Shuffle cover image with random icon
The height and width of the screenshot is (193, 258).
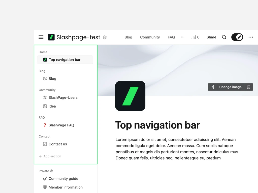click(212, 87)
